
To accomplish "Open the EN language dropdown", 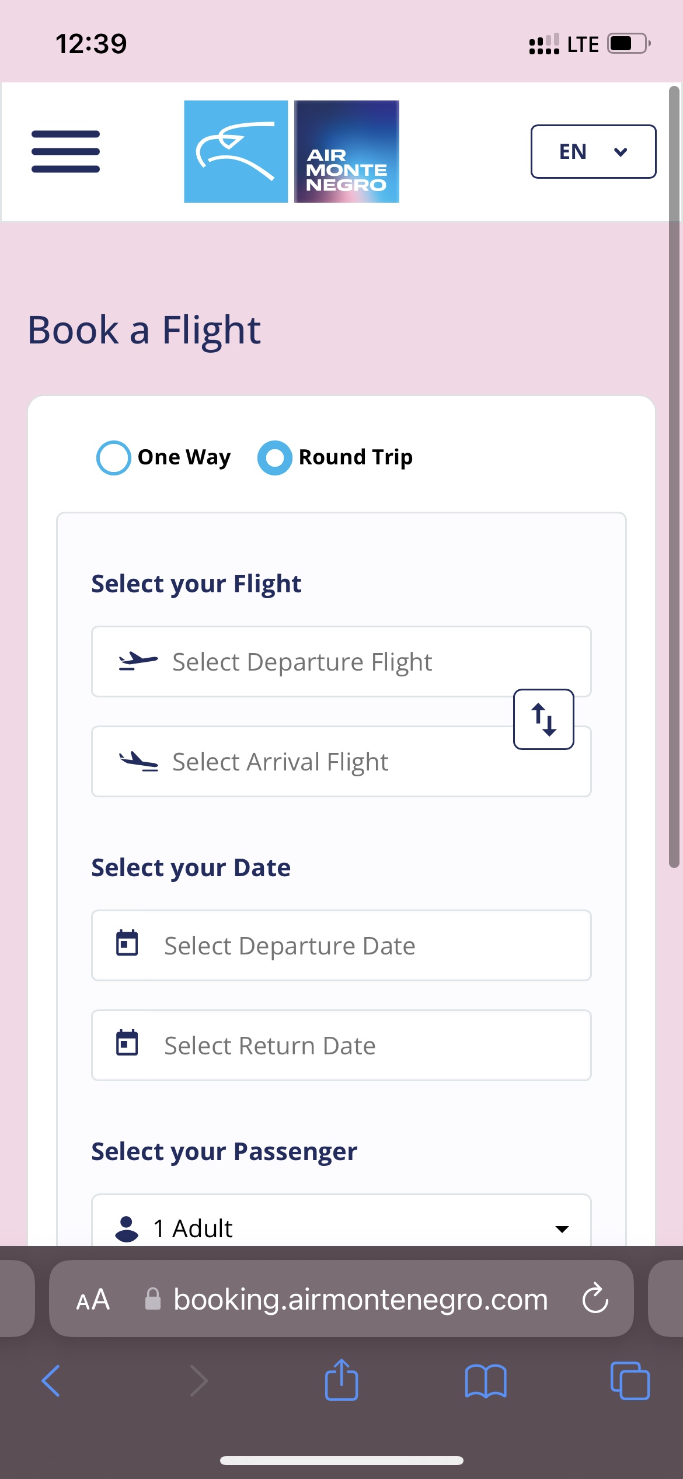I will point(593,151).
